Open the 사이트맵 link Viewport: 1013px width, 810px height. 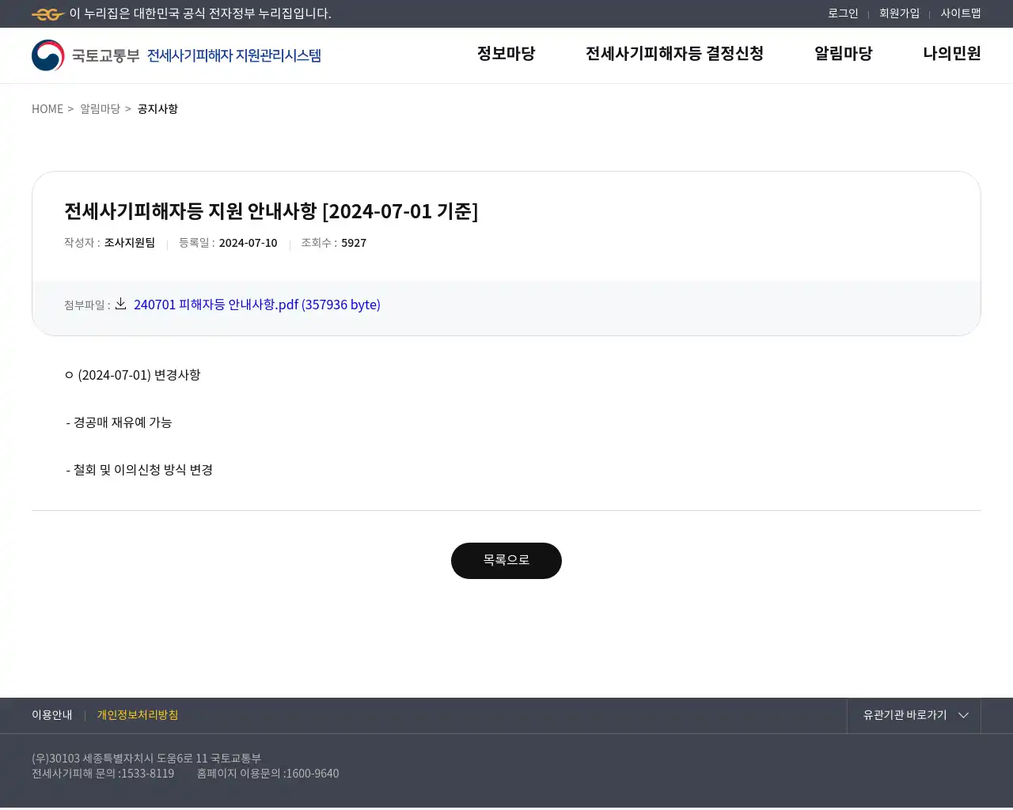(961, 13)
